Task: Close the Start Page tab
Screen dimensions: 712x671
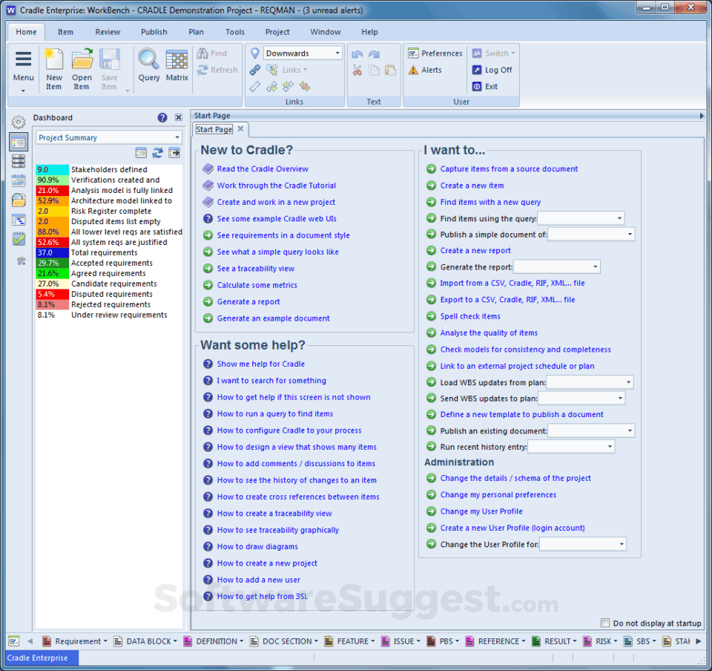Action: (x=240, y=129)
